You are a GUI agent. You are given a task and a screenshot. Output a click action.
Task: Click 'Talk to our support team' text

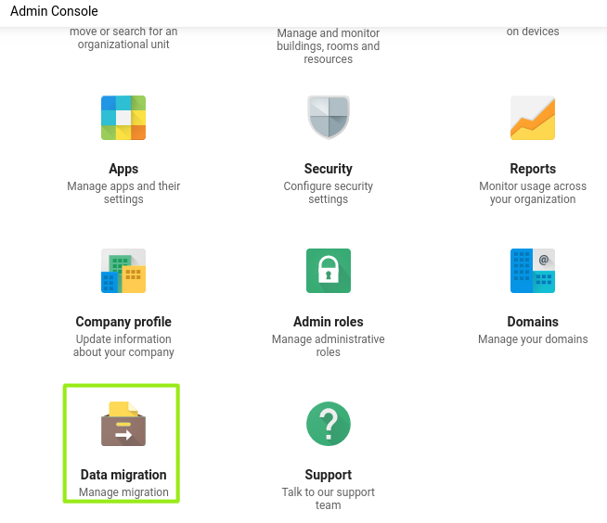[x=328, y=499]
